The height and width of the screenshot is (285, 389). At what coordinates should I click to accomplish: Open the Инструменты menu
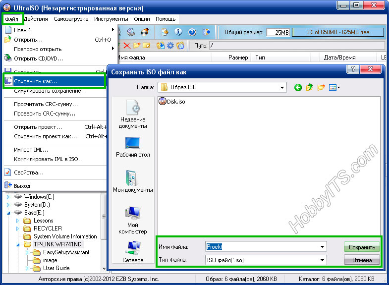point(111,19)
